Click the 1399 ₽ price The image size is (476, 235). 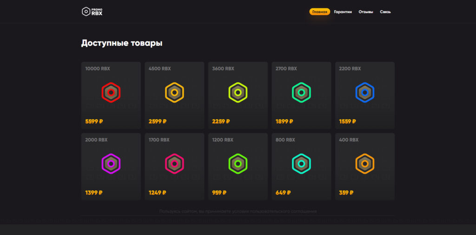tap(94, 193)
